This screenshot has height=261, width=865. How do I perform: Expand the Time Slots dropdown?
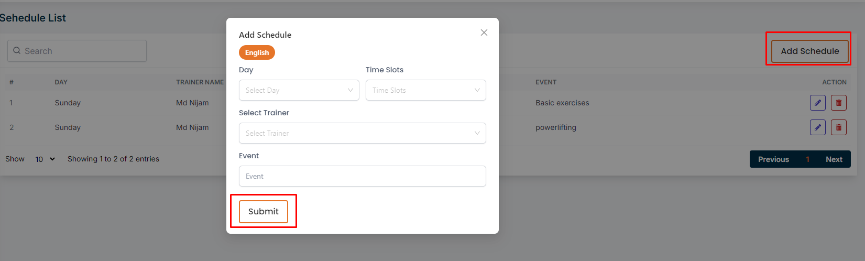coord(425,90)
